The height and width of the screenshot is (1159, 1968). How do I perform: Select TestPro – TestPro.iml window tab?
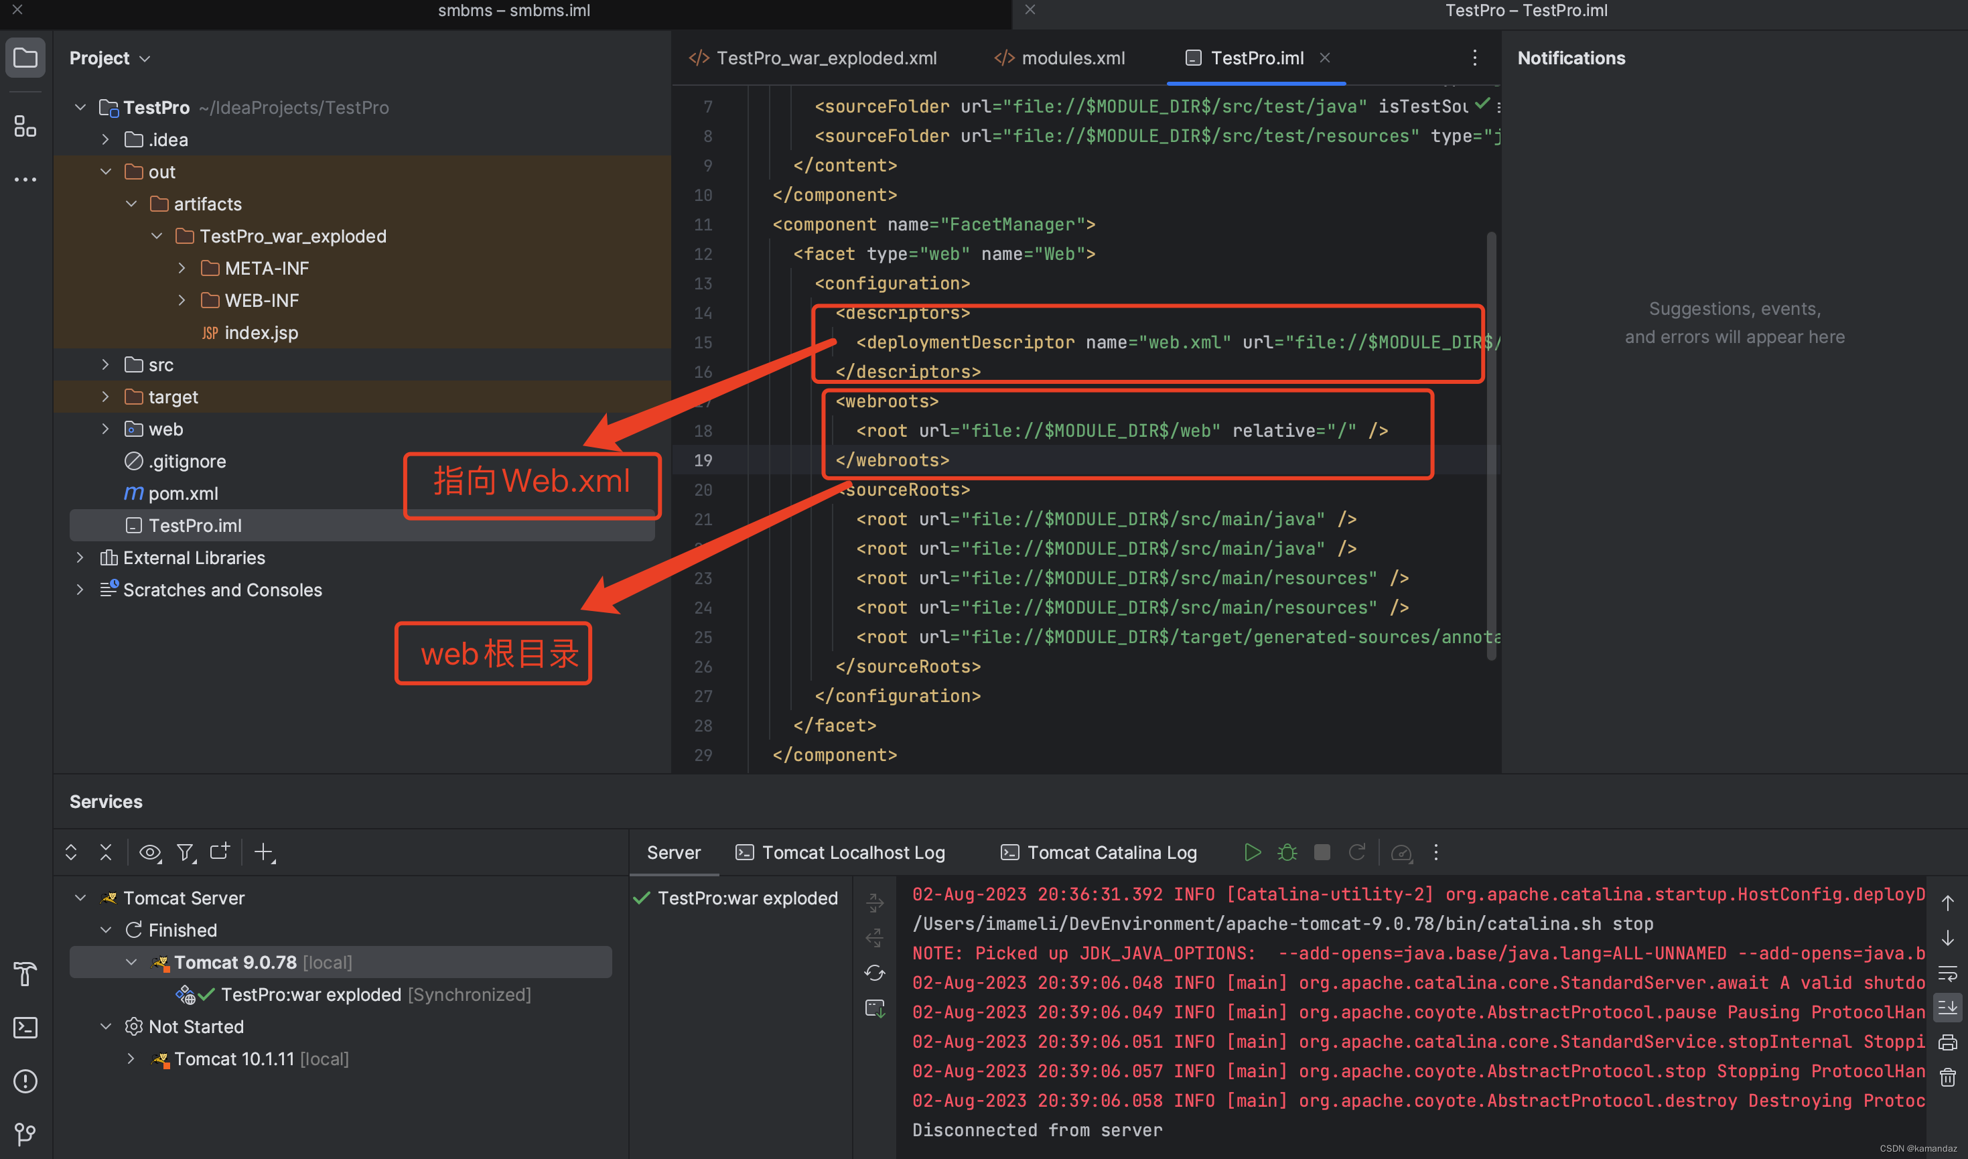coord(1525,11)
